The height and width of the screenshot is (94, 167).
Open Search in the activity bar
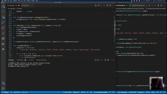pyautogui.click(x=3, y=11)
